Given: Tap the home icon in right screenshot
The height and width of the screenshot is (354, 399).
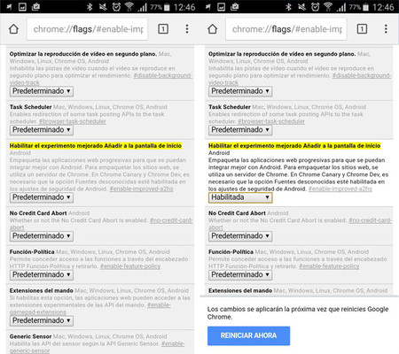Looking at the screenshot, I should pyautogui.click(x=213, y=29).
